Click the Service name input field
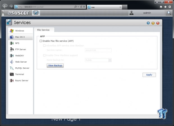The image size is (174, 126). click(98, 50)
